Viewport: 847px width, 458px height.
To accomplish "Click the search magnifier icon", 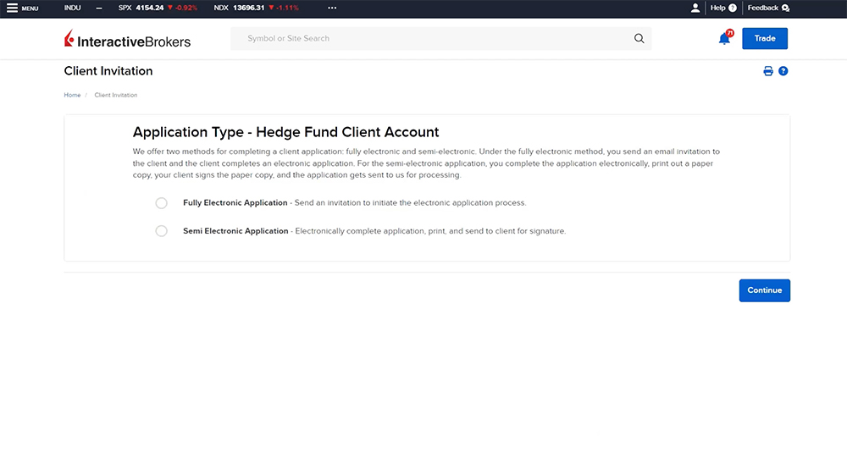I will click(x=639, y=39).
